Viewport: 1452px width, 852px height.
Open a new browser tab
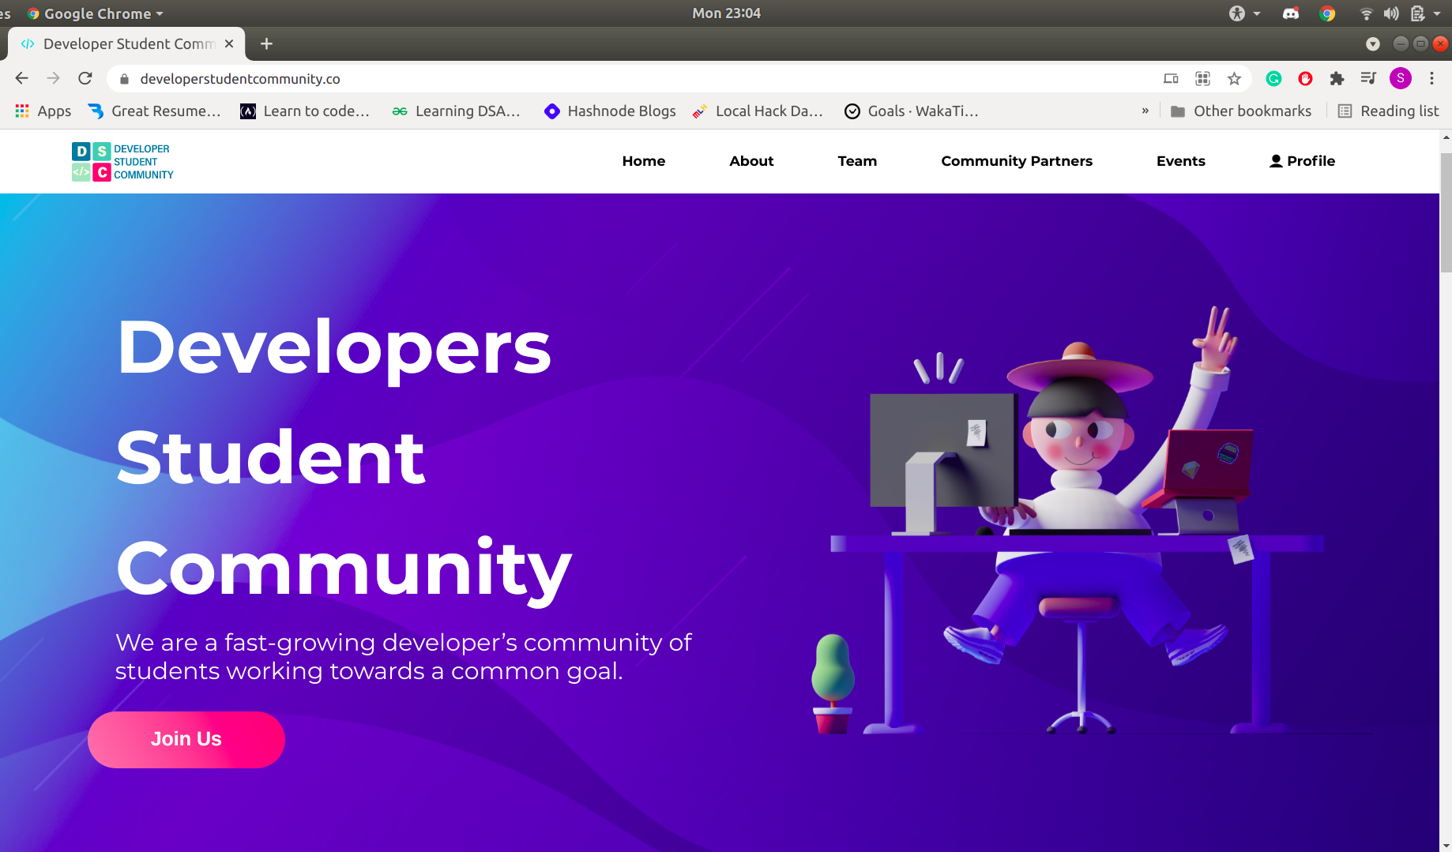(266, 43)
